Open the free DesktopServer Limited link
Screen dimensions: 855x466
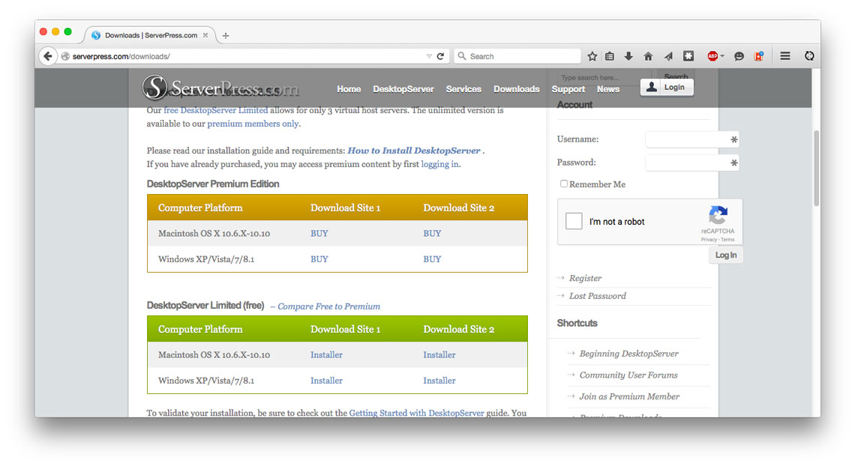[x=215, y=110]
